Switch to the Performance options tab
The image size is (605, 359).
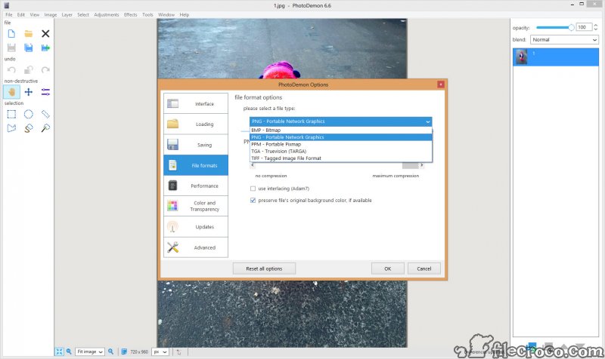coord(196,186)
